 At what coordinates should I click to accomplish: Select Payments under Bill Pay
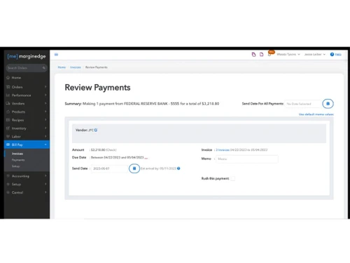point(18,160)
